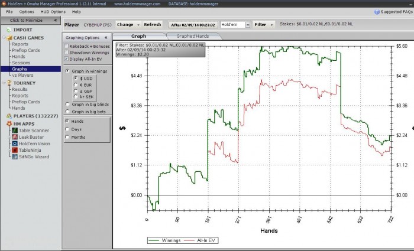Viewport: 414px width, 251px height.
Task: Click Winnings green legend line swatch
Action: [x=154, y=240]
